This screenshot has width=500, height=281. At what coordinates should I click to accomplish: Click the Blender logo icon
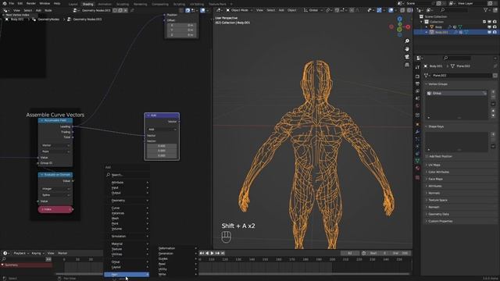click(x=5, y=3)
